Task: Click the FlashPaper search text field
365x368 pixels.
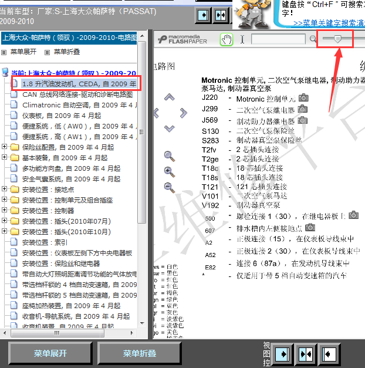Action: [278, 39]
